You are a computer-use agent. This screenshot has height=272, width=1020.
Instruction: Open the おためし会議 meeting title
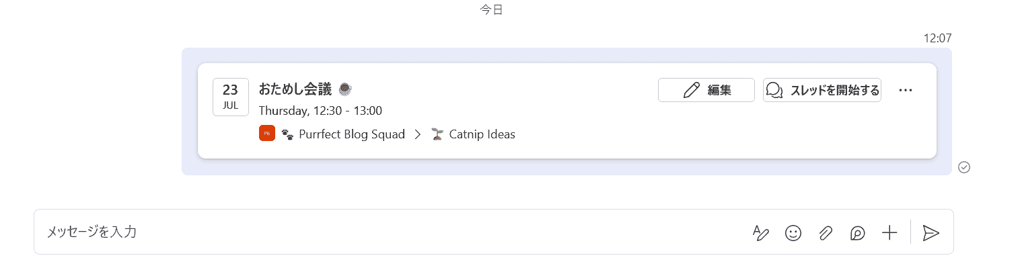[295, 89]
